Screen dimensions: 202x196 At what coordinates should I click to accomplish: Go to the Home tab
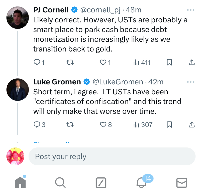click(x=20, y=183)
